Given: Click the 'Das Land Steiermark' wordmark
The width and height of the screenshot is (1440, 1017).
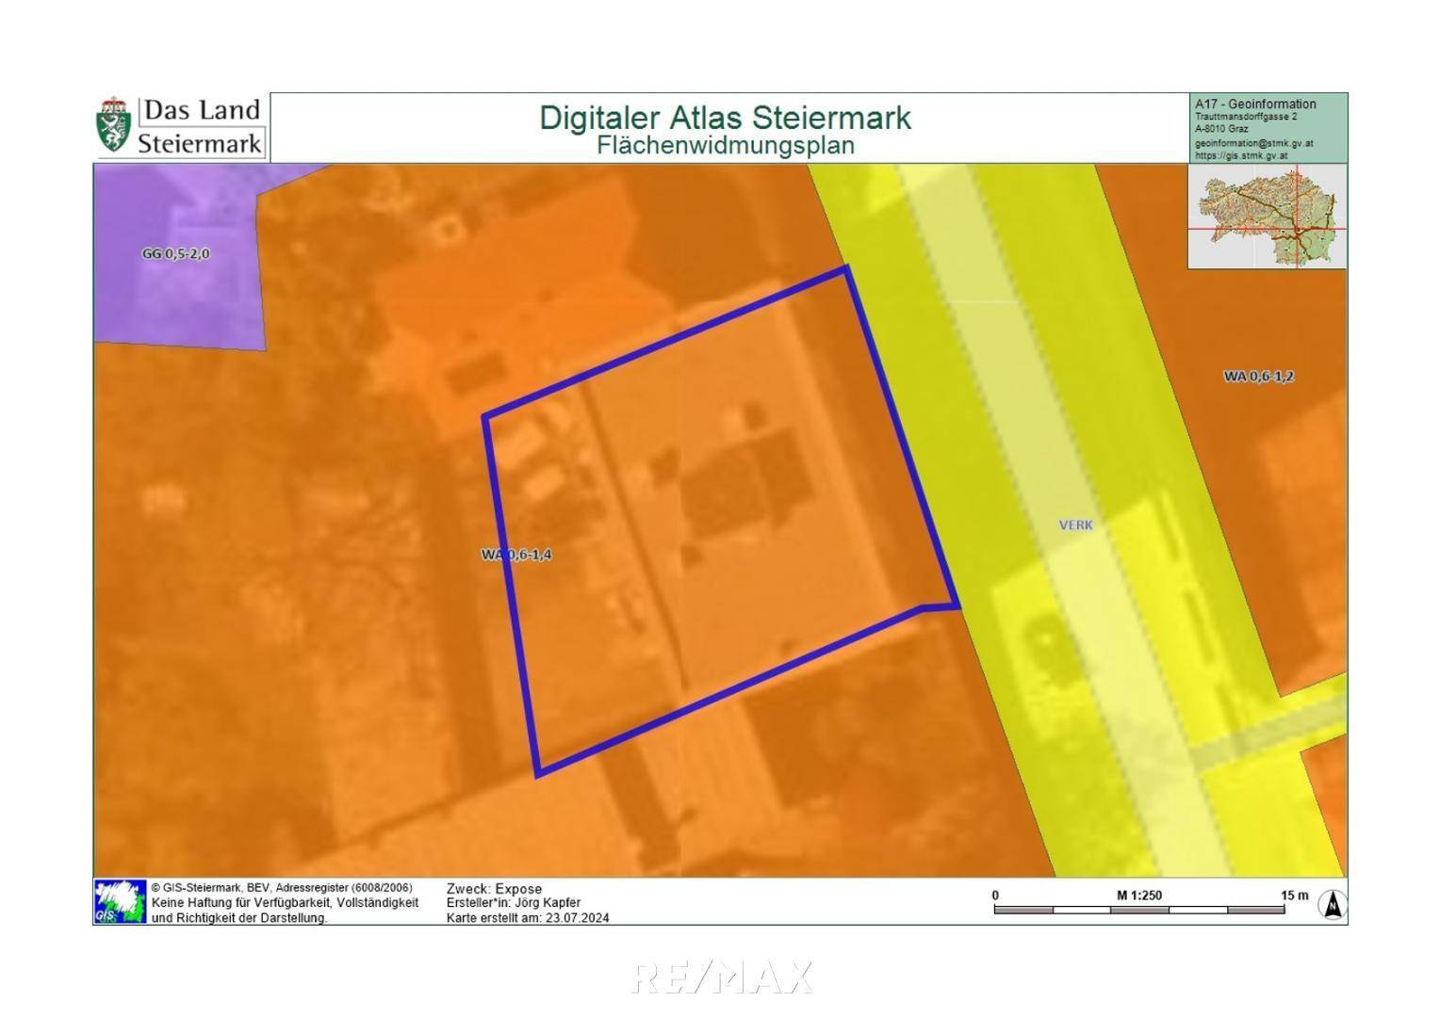Looking at the screenshot, I should click(x=201, y=126).
